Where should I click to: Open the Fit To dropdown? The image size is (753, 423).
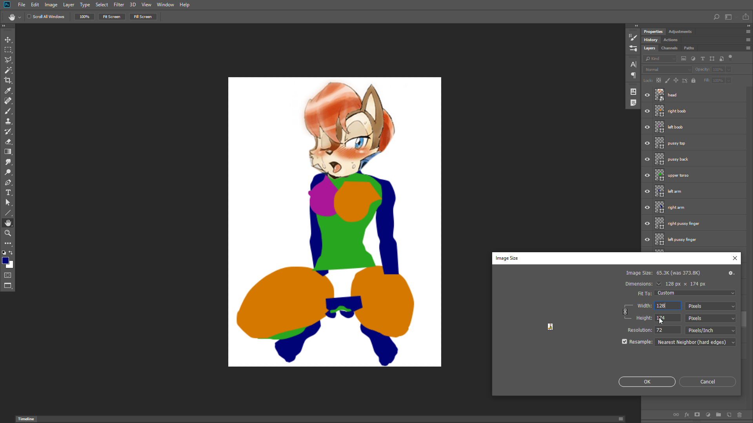695,293
